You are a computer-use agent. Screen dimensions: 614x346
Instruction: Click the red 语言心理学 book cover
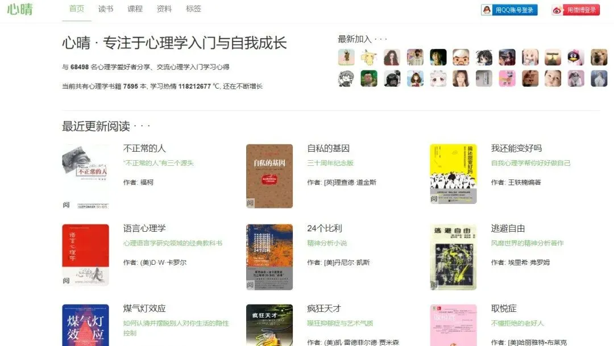pyautogui.click(x=85, y=255)
